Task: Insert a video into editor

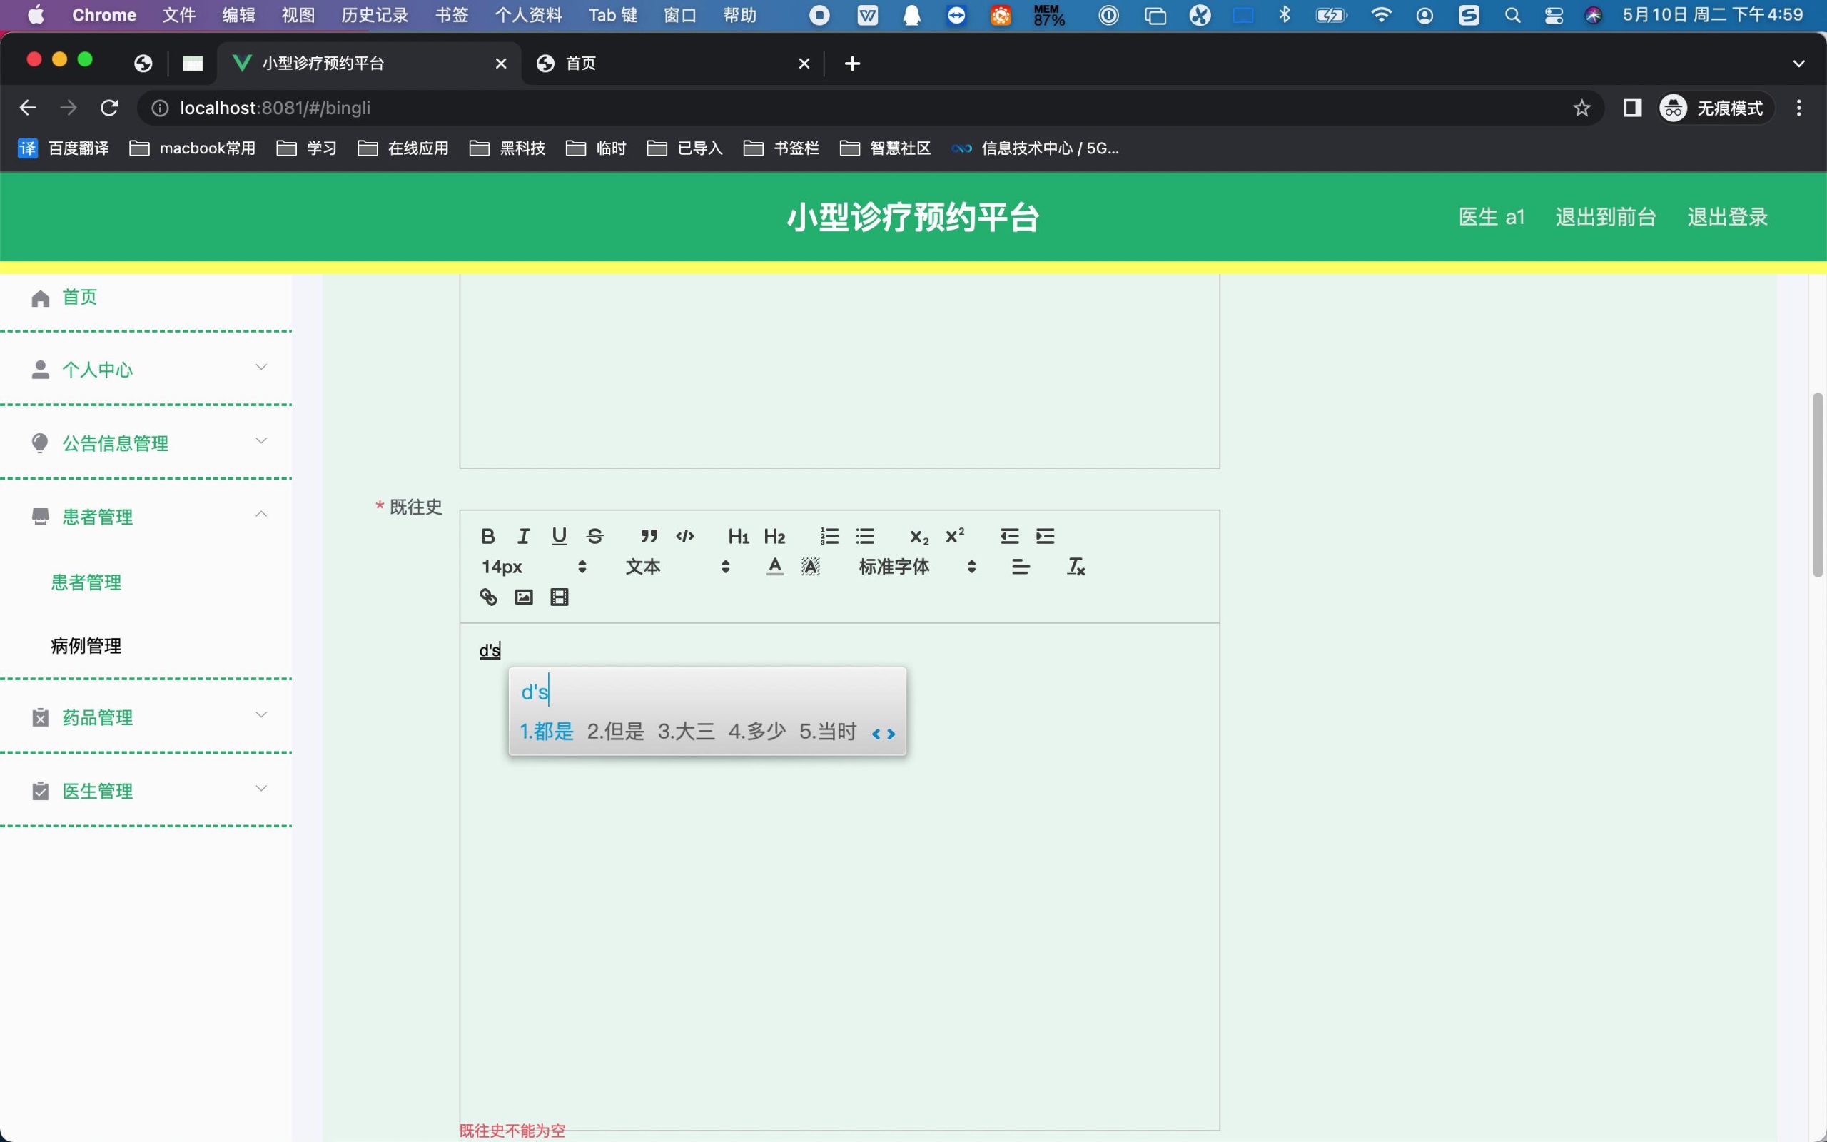Action: [x=559, y=597]
